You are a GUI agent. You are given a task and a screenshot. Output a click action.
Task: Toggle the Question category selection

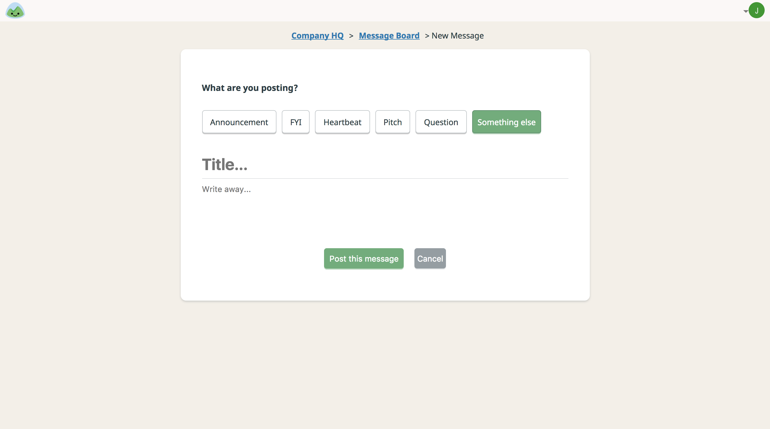[440, 121]
